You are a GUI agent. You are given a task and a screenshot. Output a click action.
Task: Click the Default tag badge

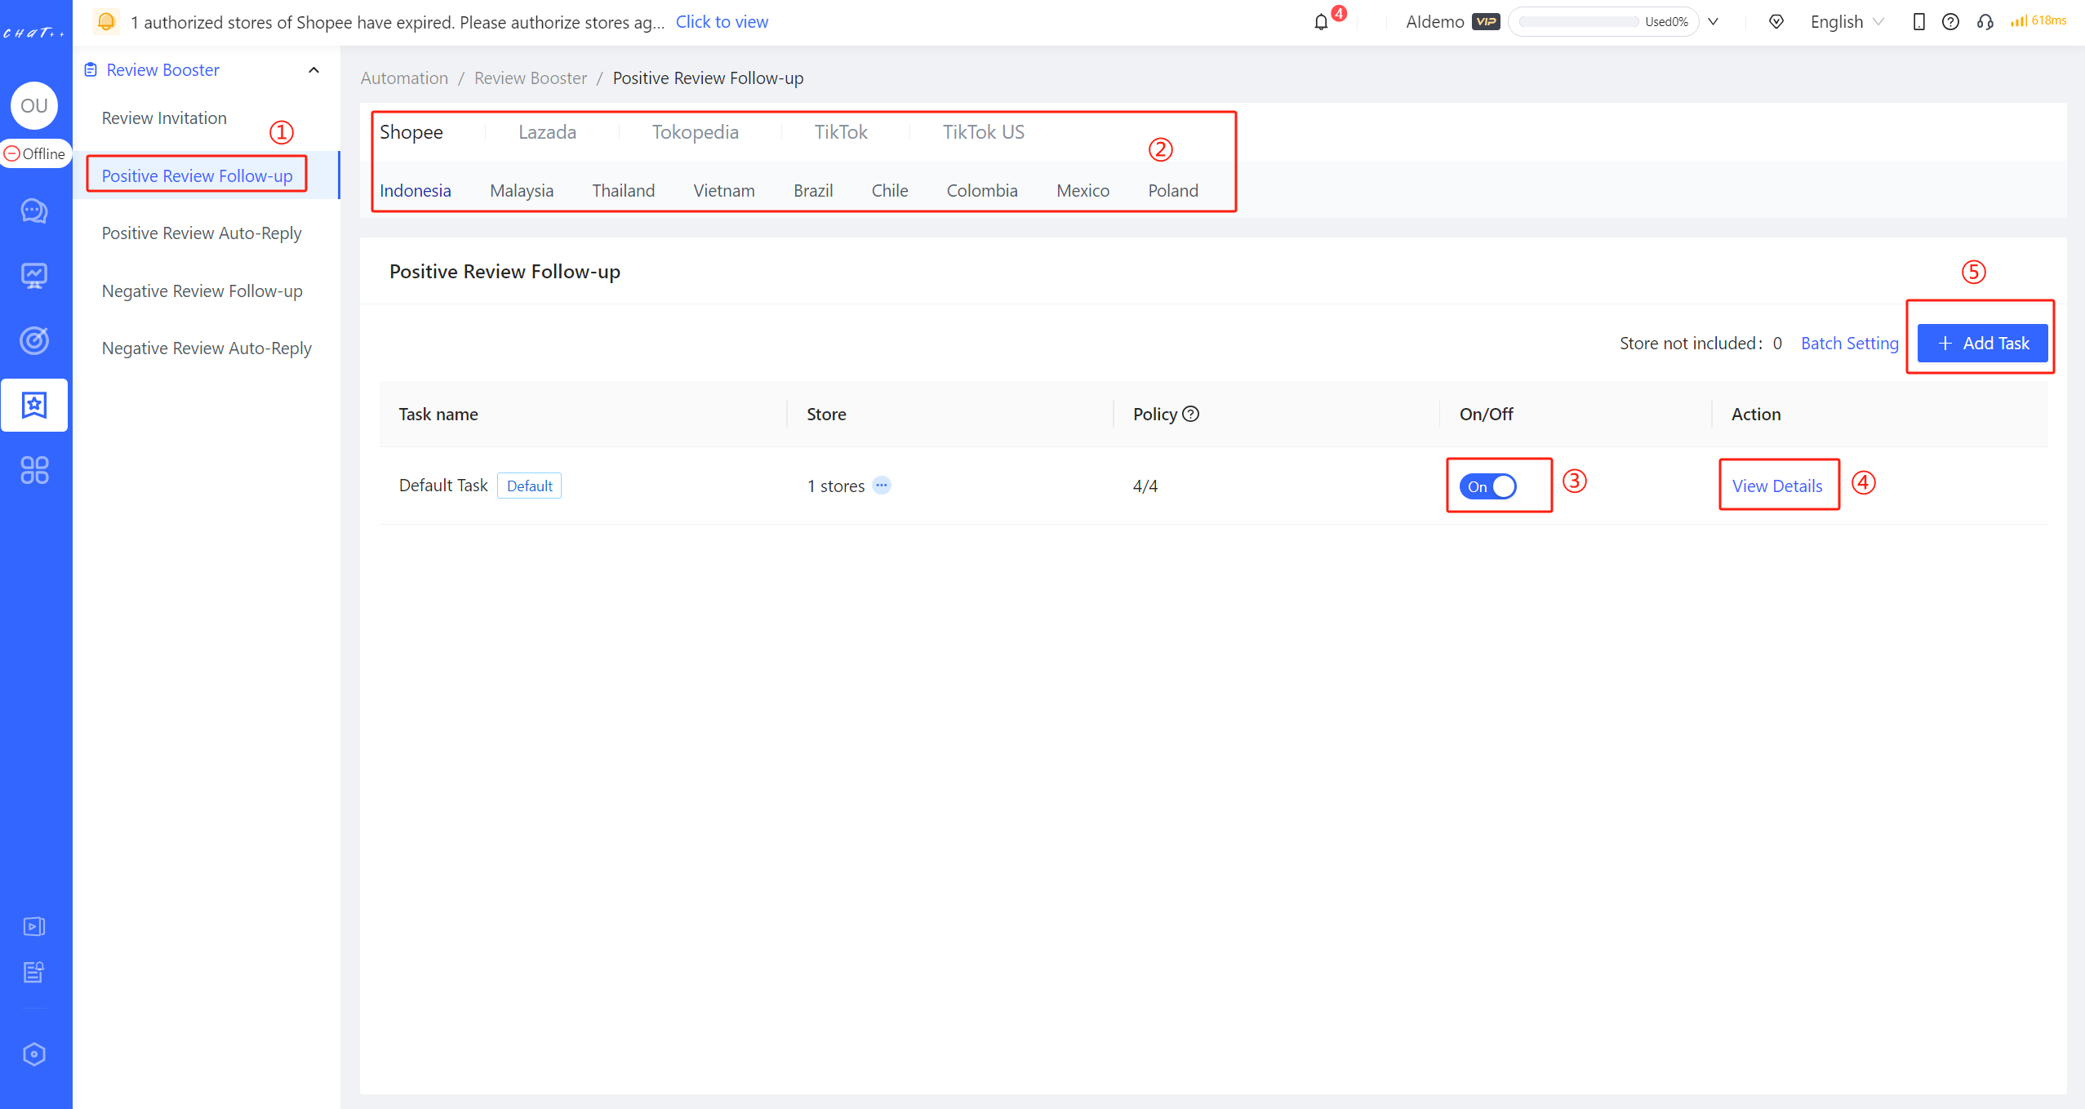(529, 486)
